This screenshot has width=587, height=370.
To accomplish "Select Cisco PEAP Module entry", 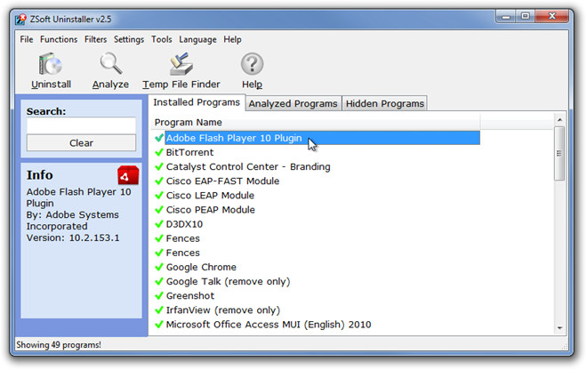I will tap(211, 210).
